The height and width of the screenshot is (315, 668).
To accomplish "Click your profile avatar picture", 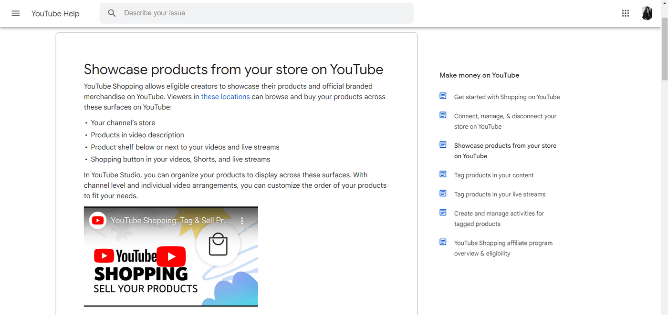I will click(647, 13).
